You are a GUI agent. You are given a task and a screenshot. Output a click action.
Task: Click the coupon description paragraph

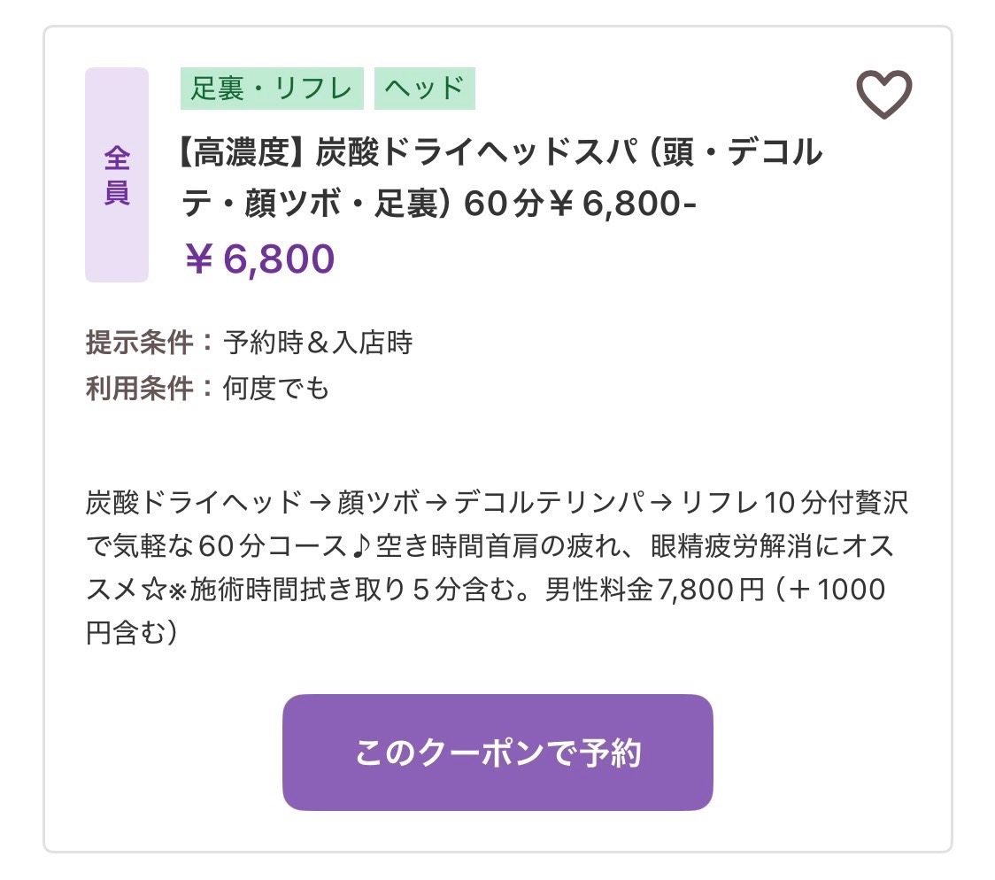(x=497, y=567)
